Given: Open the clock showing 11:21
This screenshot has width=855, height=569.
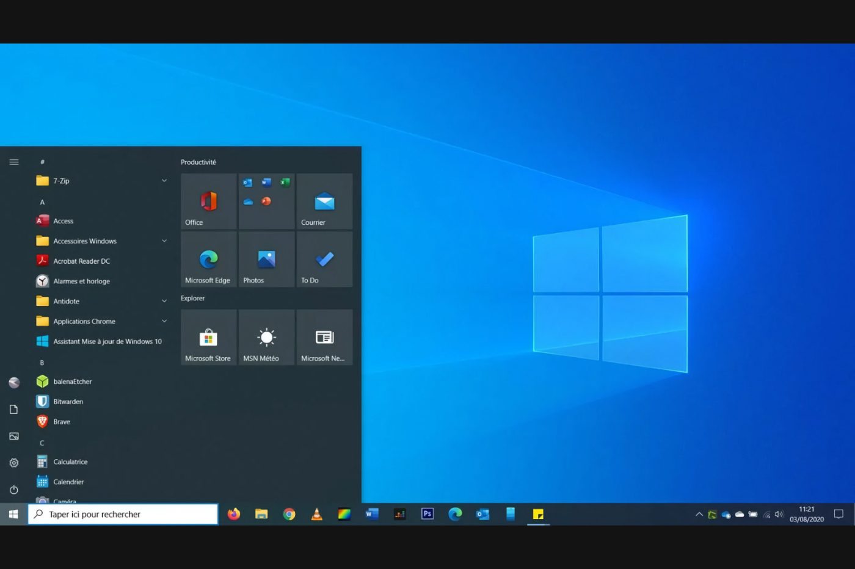Looking at the screenshot, I should [x=807, y=514].
